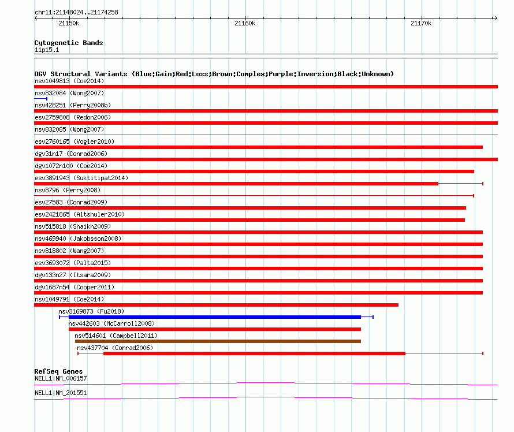Click the nsv428251 (Perry2008b) label
Screen dimensions: 514x432
[73, 105]
